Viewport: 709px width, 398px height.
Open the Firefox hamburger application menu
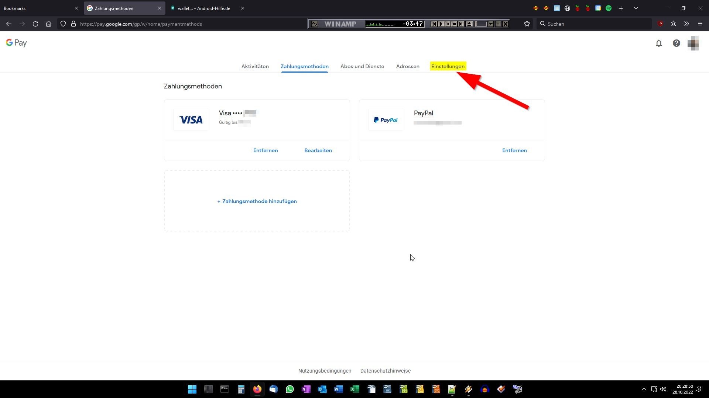[700, 24]
